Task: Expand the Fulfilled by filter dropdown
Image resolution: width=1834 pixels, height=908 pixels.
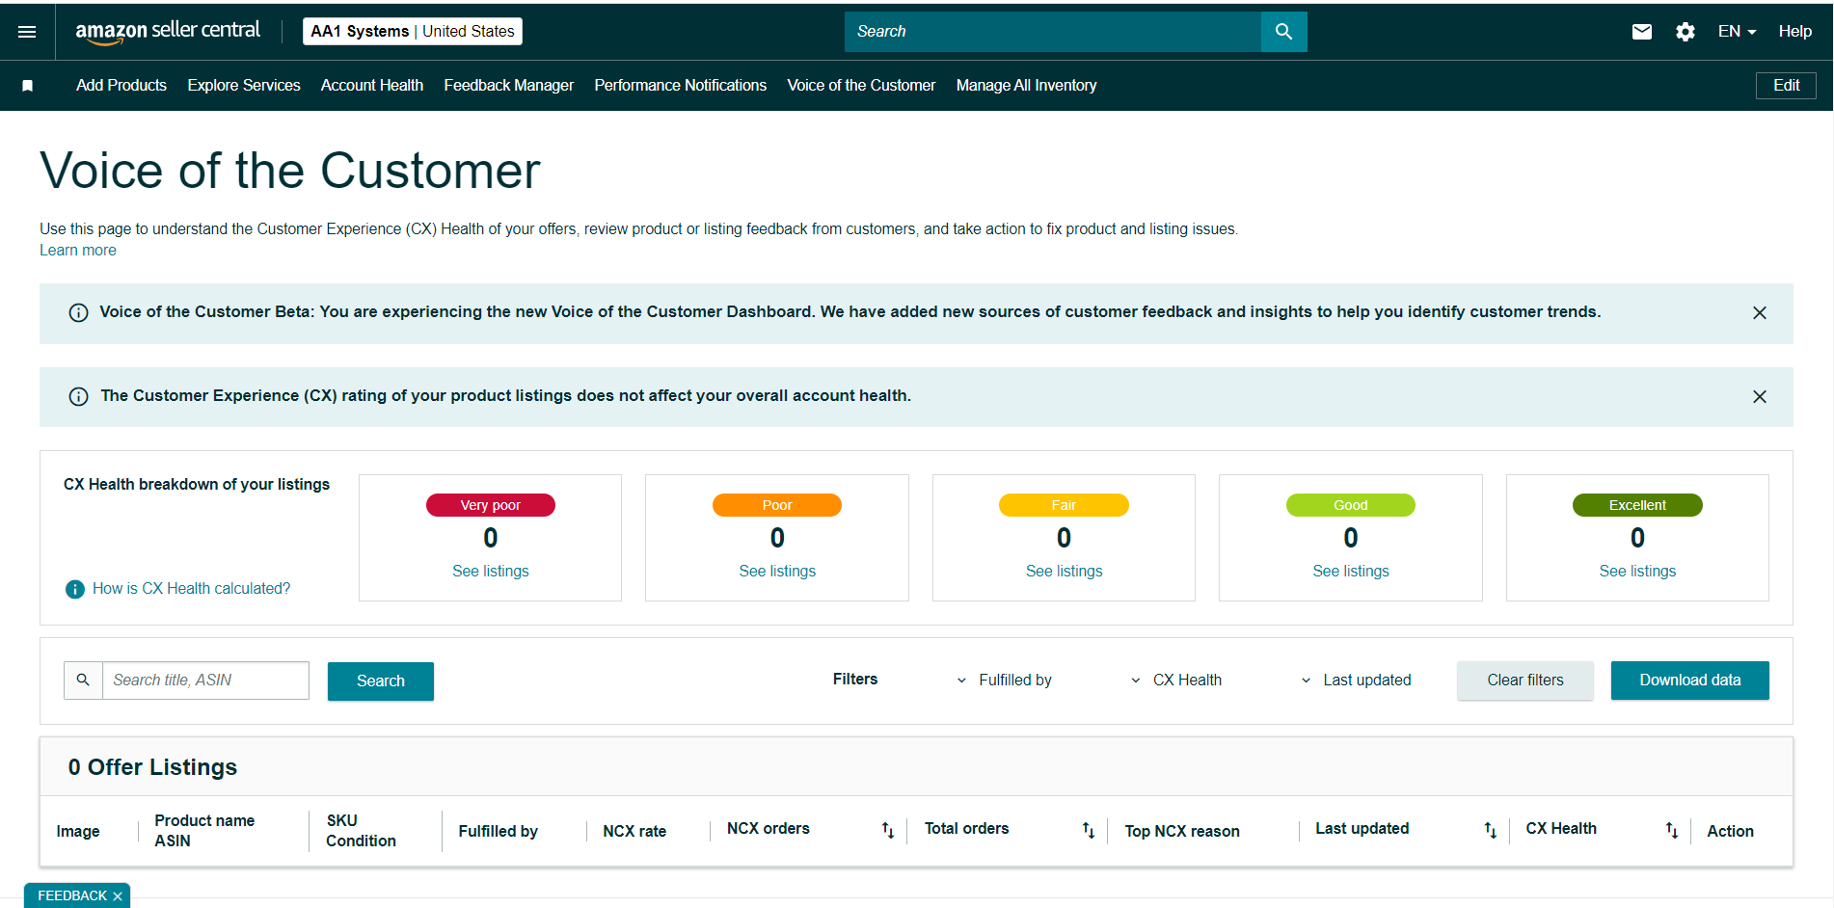Action: point(1004,681)
